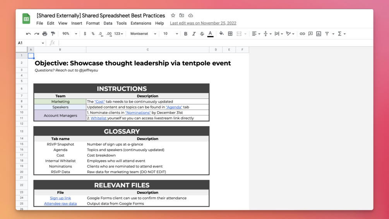Click the A1 name box field
389x219 pixels.
click(28, 43)
